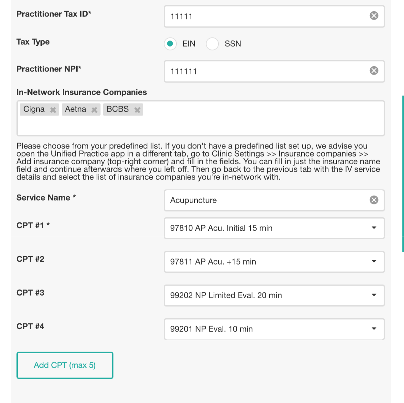Clear the Practitioner NPI field
Image resolution: width=404 pixels, height=403 pixels.
[374, 71]
